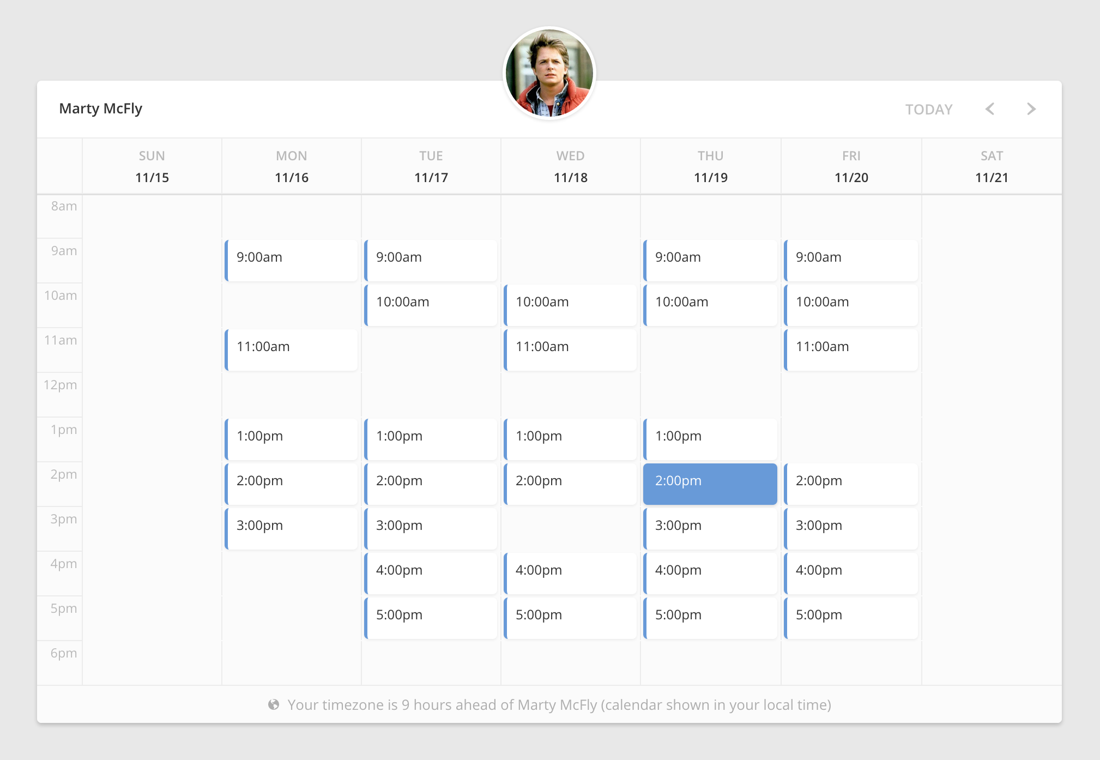The image size is (1100, 760).
Task: Choose Tuesday 10:00am time slot
Action: [x=431, y=305]
